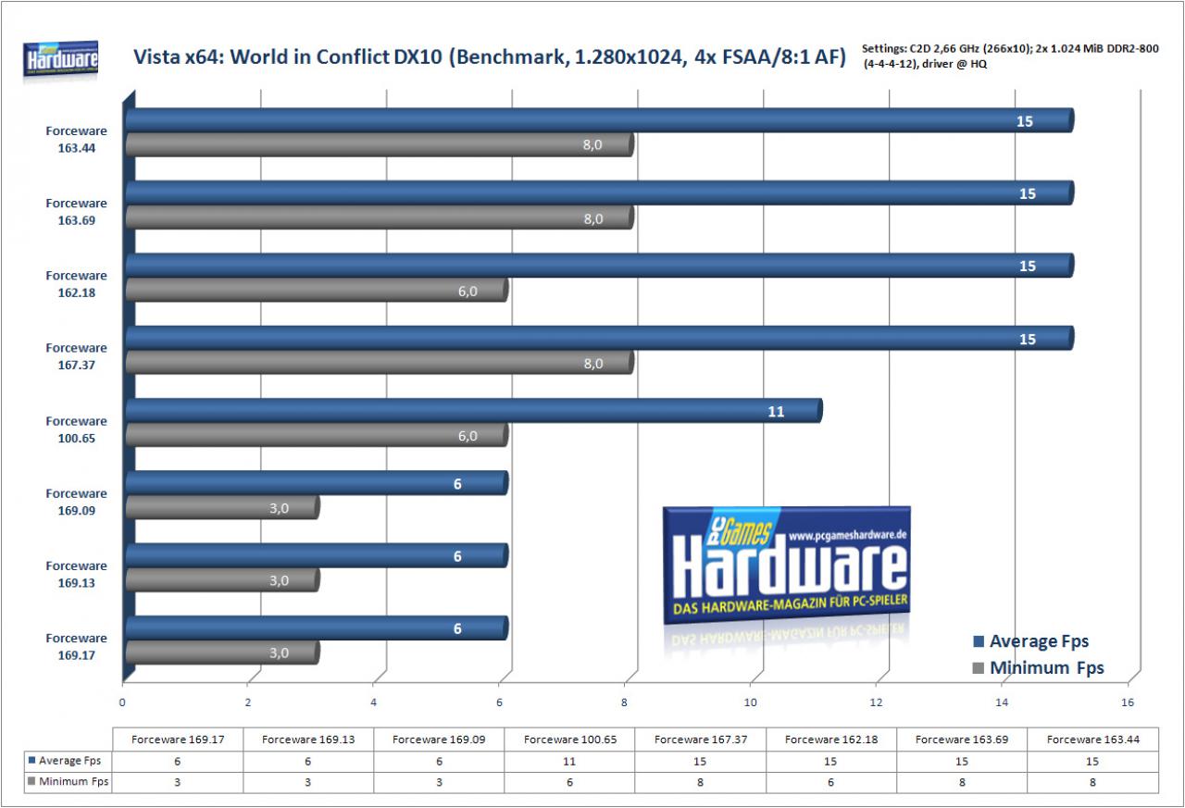The height and width of the screenshot is (808, 1185).
Task: Click the blue Average Fps marker in the data table
Action: (x=32, y=761)
